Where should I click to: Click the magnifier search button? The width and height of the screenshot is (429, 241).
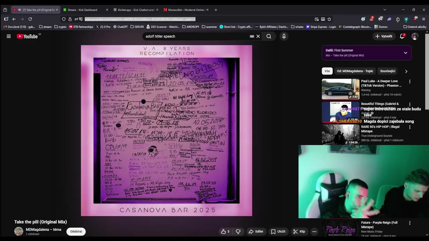[x=269, y=36]
